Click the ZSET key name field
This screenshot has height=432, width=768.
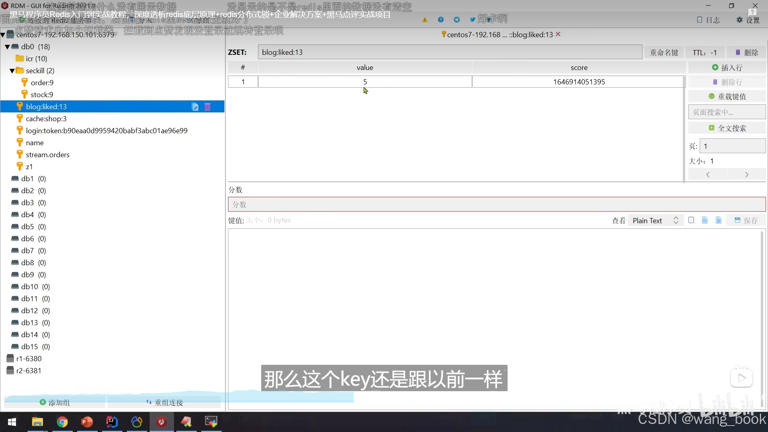tap(450, 52)
